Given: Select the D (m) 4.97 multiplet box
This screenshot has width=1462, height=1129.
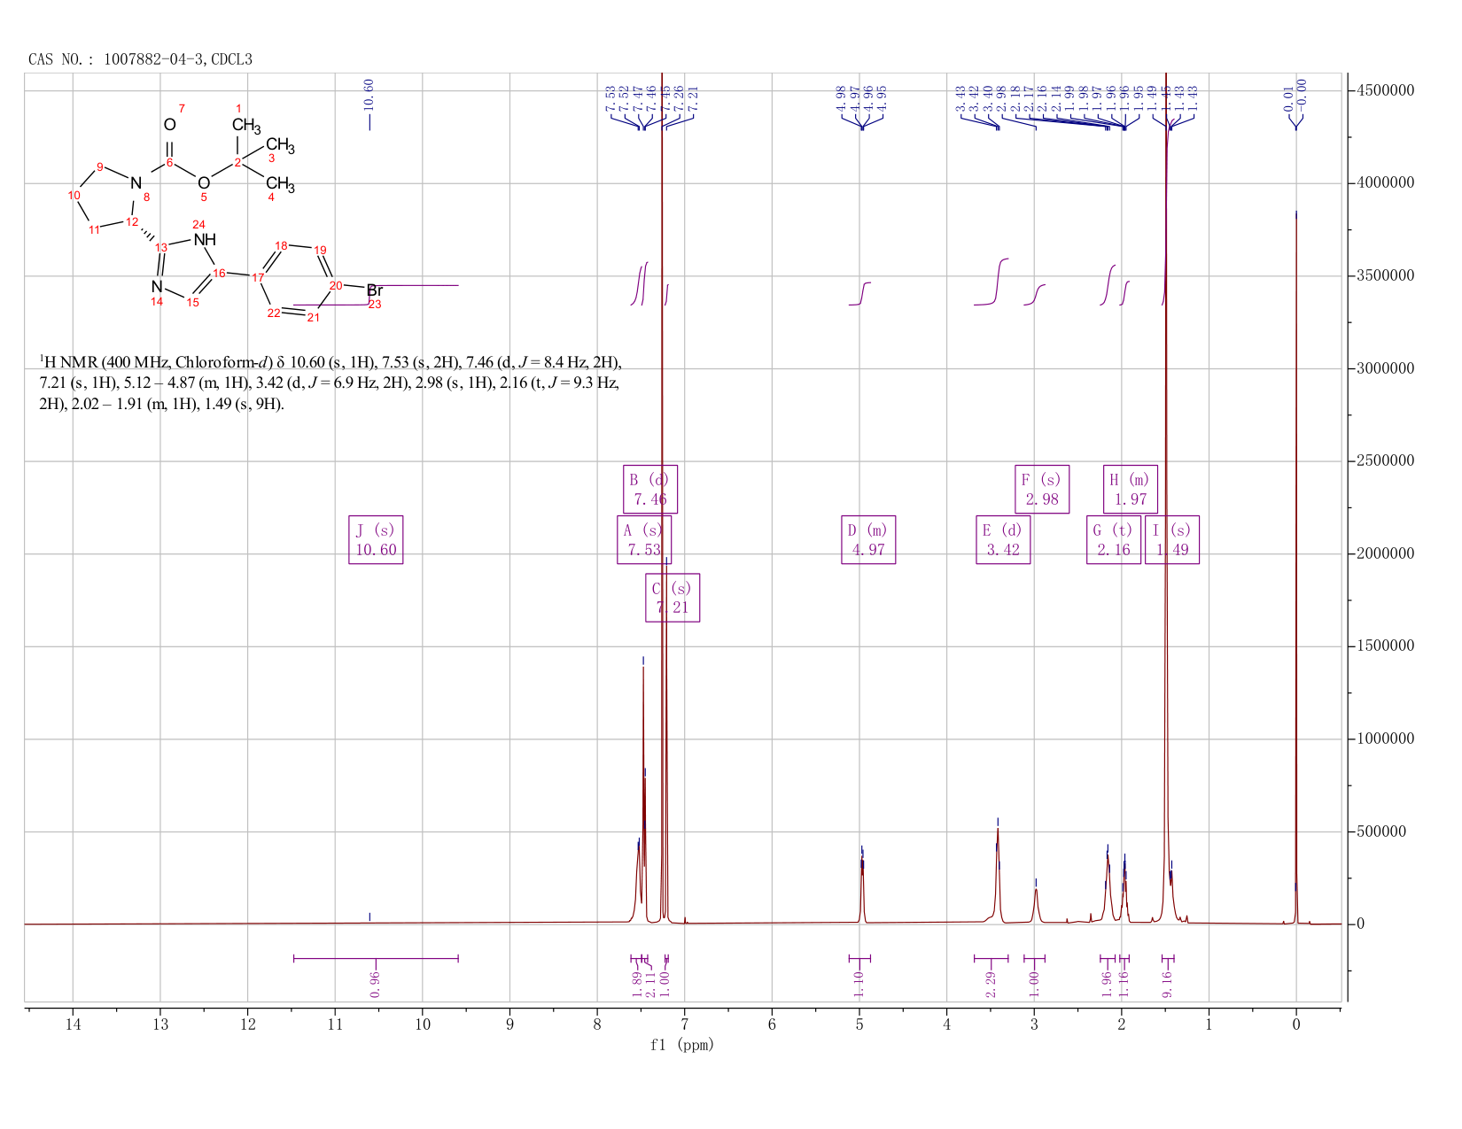Looking at the screenshot, I should pyautogui.click(x=868, y=540).
